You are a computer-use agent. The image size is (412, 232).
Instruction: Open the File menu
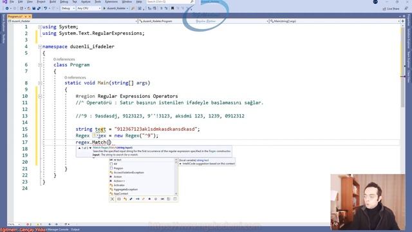click(x=12, y=1)
